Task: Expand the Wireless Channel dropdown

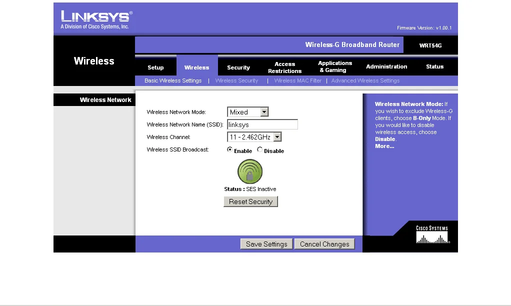Action: tap(277, 137)
